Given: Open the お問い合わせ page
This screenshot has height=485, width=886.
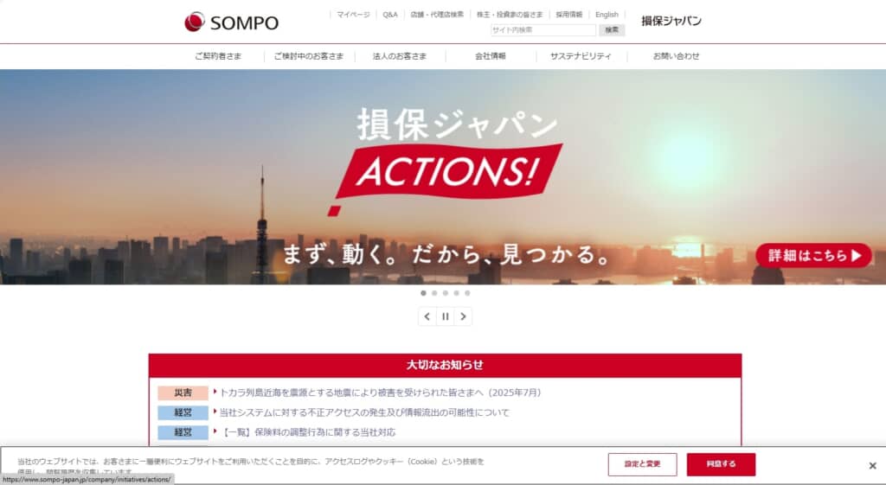Looking at the screenshot, I should [x=676, y=56].
